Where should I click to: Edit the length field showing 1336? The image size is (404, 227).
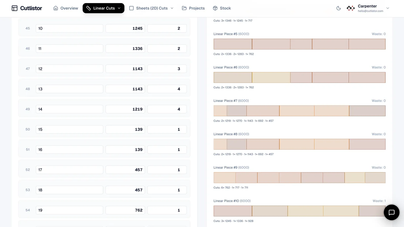[x=125, y=49]
